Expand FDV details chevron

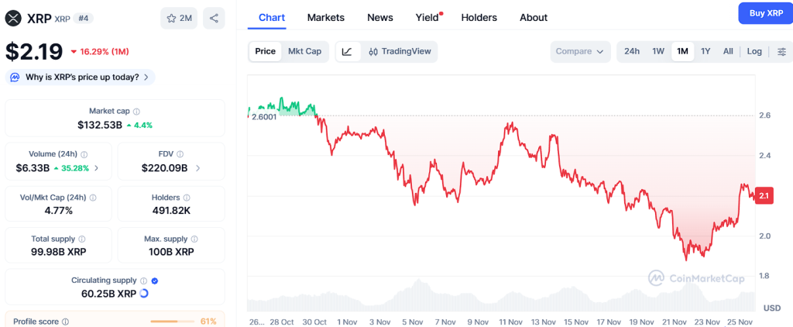point(197,168)
